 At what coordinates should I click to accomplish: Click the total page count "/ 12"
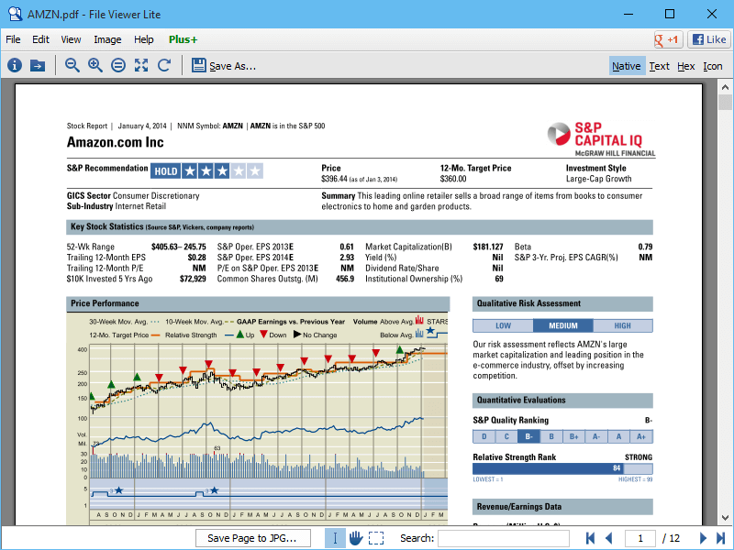point(671,538)
